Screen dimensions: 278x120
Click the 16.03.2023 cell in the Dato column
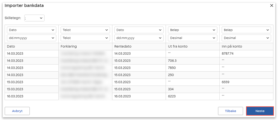(x=15, y=96)
